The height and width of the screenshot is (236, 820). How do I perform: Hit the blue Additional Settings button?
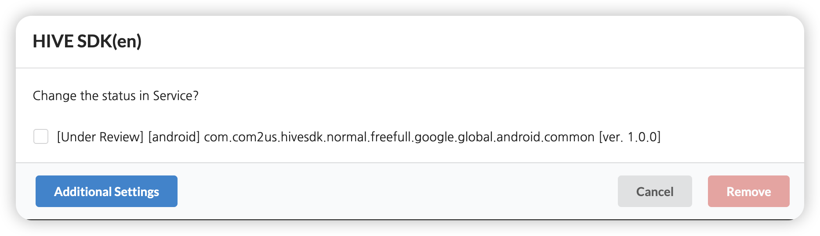106,191
